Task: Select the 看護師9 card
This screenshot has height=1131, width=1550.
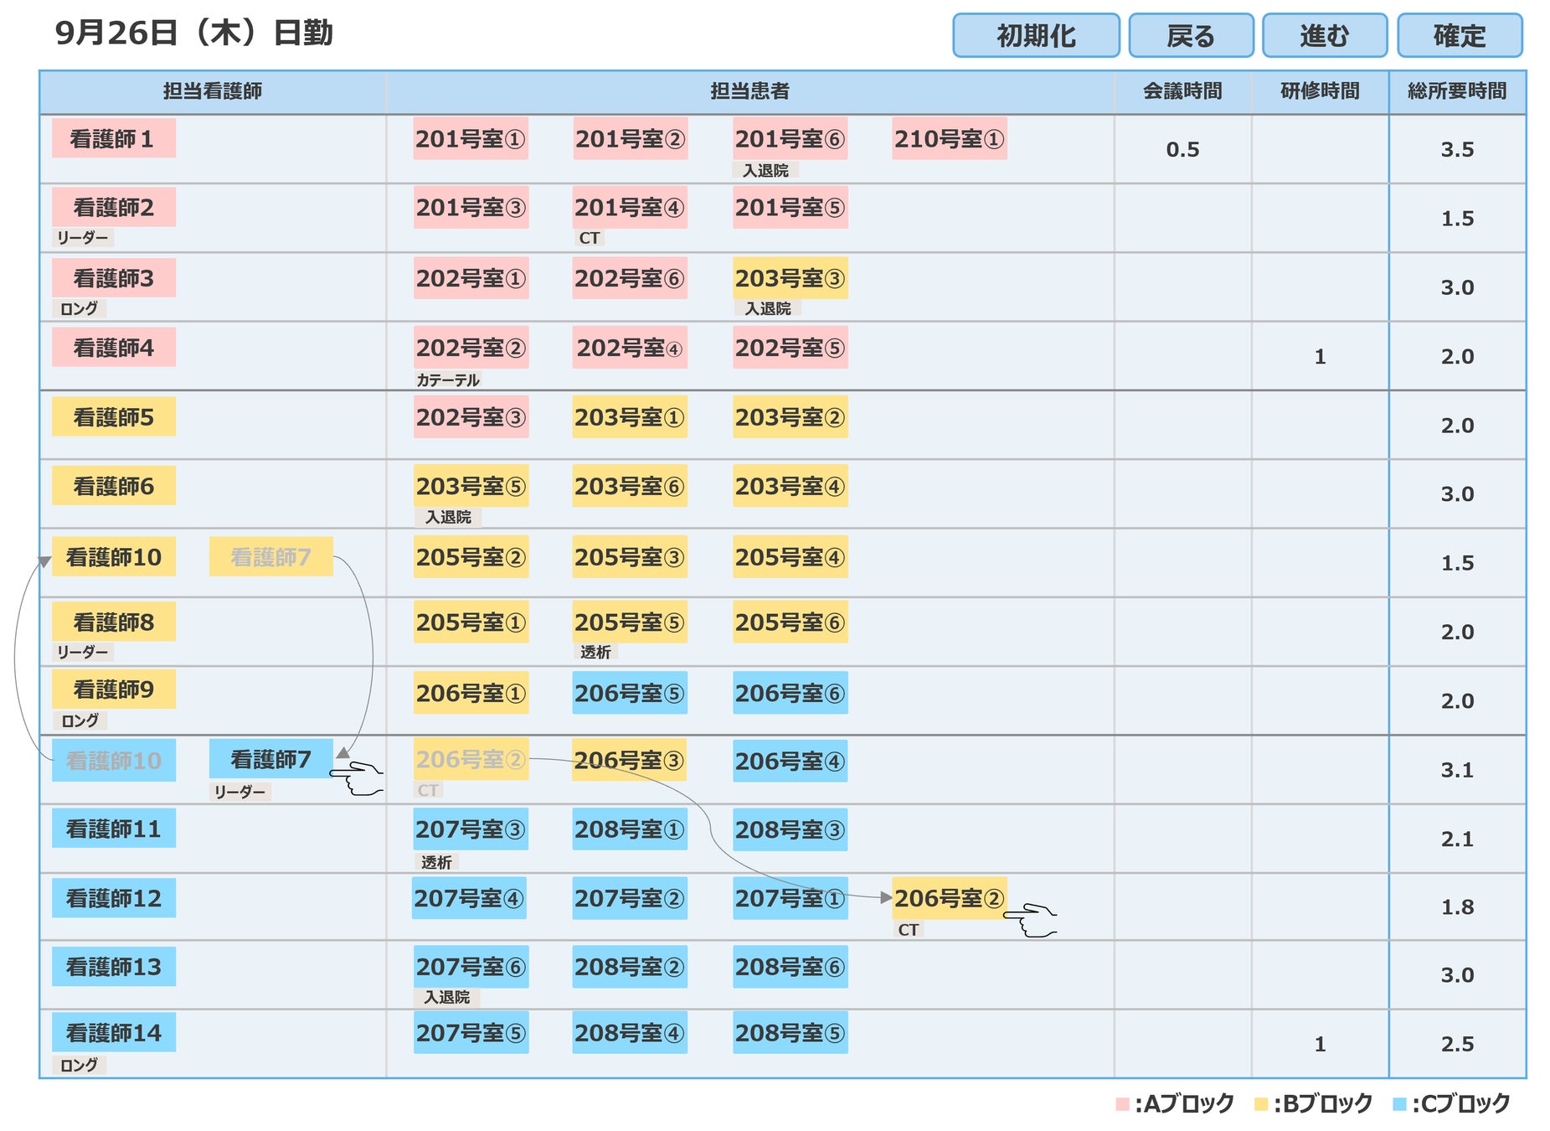Action: tap(114, 689)
